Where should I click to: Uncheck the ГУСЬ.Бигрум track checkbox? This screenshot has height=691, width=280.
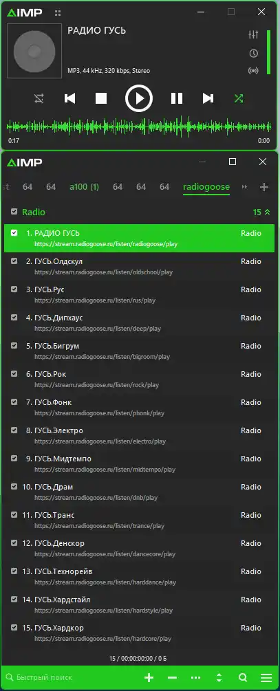(x=14, y=345)
